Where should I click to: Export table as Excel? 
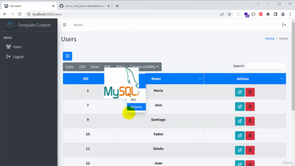tap(95, 67)
